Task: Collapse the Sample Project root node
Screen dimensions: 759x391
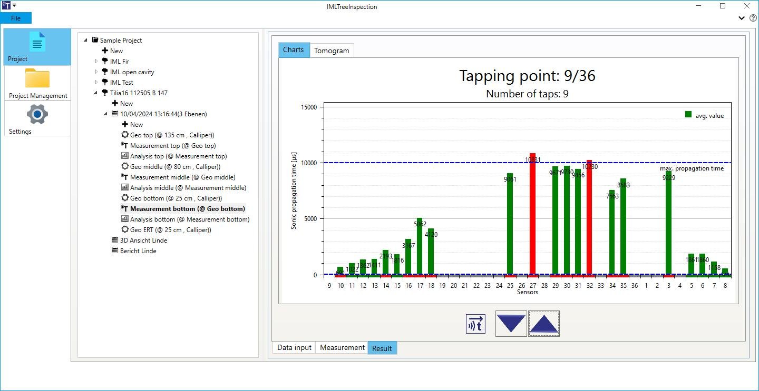Action: tap(86, 41)
